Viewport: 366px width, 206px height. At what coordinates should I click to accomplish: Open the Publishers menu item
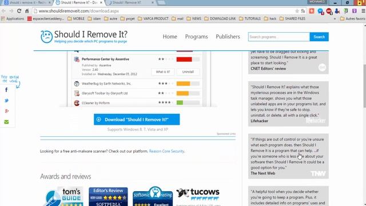(x=228, y=37)
